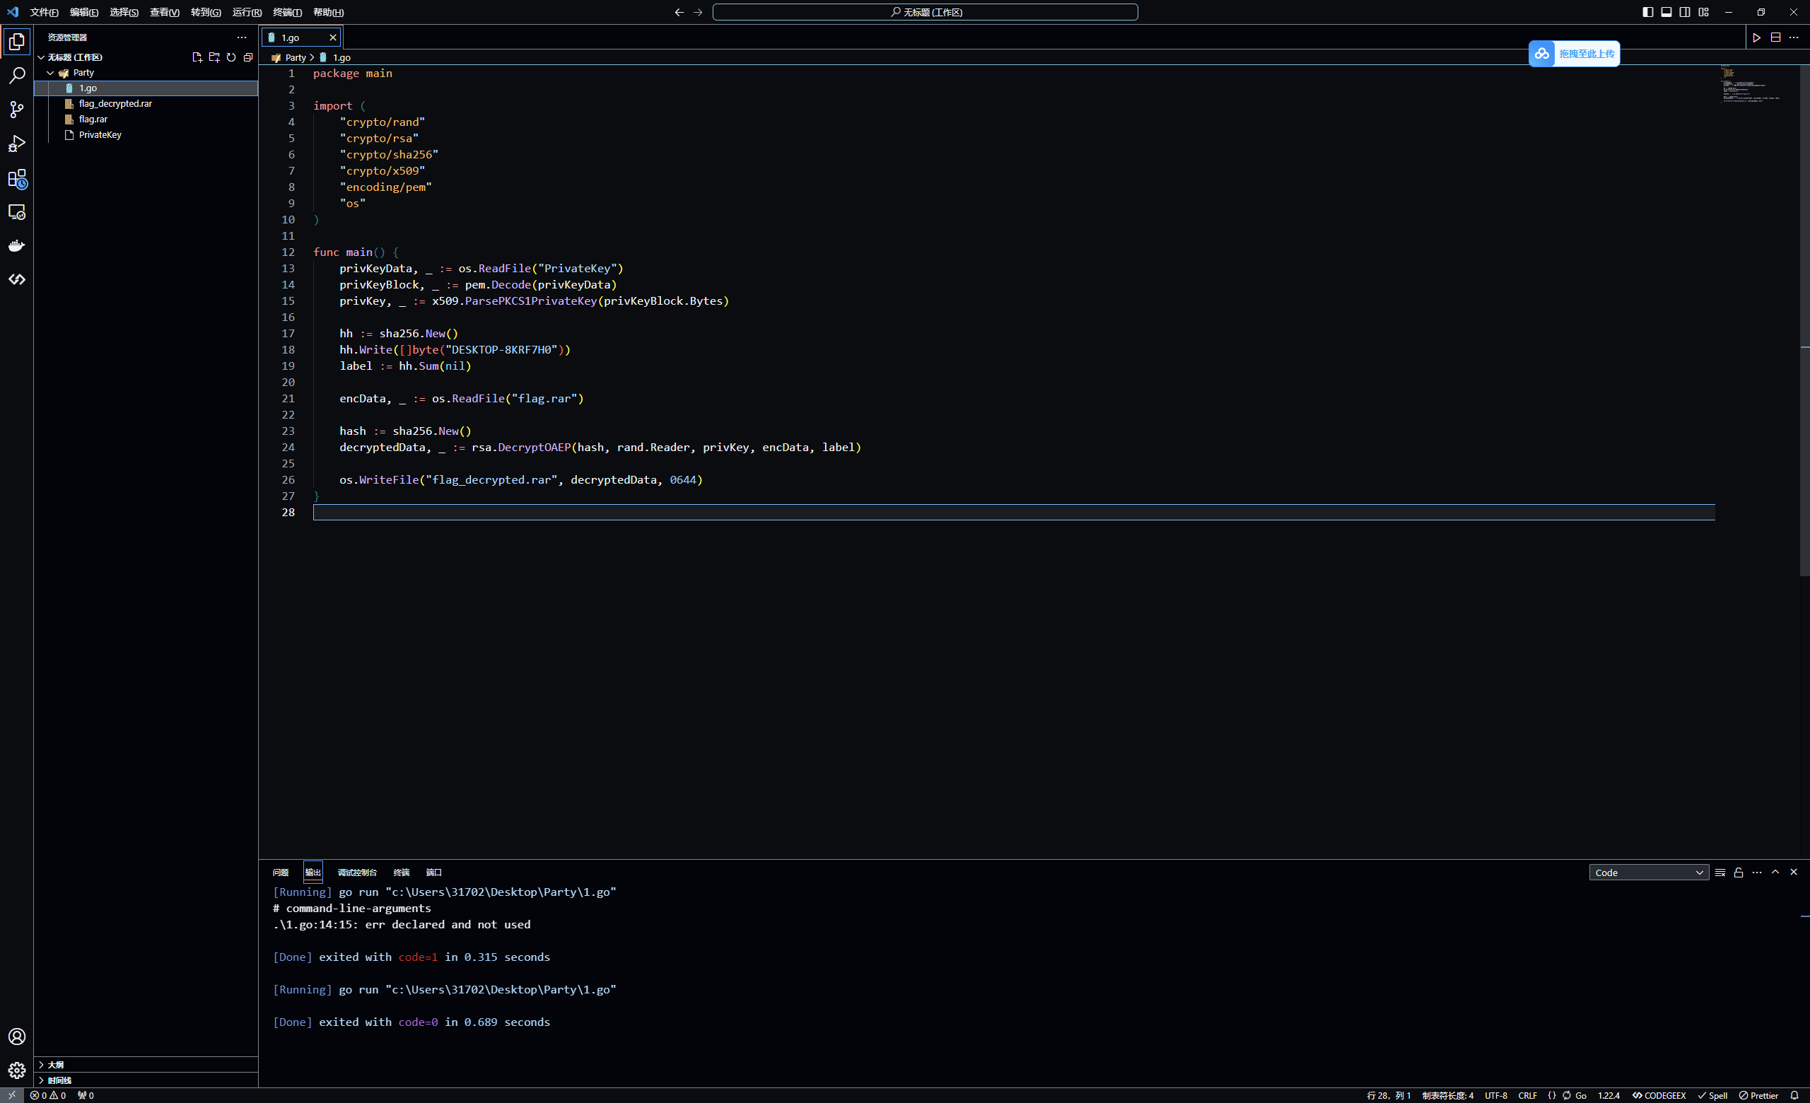Run the code with the play icon

click(x=1757, y=37)
